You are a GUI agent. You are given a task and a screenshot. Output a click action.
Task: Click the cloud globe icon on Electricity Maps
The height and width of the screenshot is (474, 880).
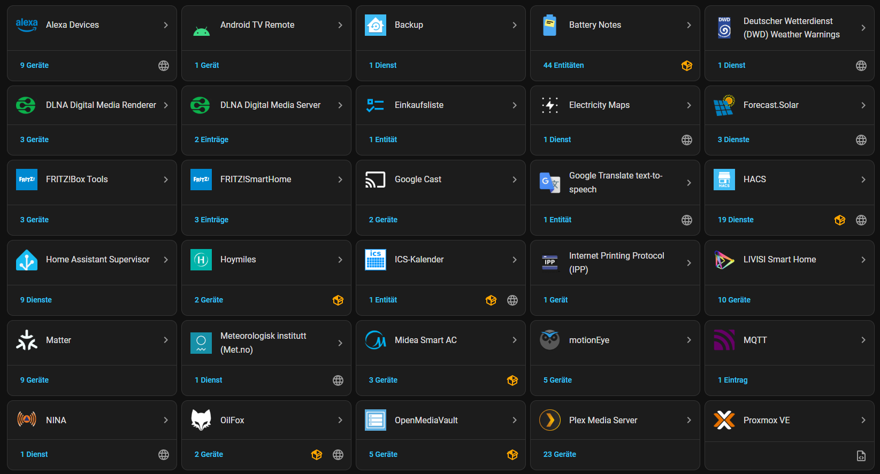pyautogui.click(x=686, y=139)
